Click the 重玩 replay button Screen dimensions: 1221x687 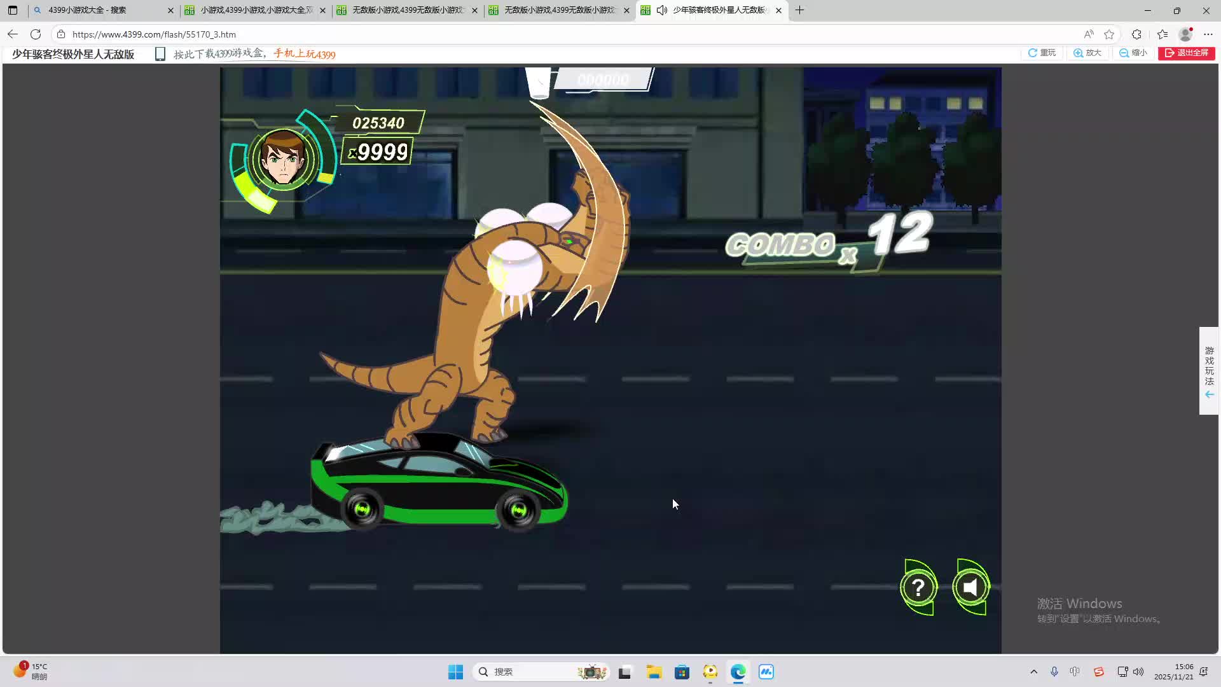pos(1042,53)
